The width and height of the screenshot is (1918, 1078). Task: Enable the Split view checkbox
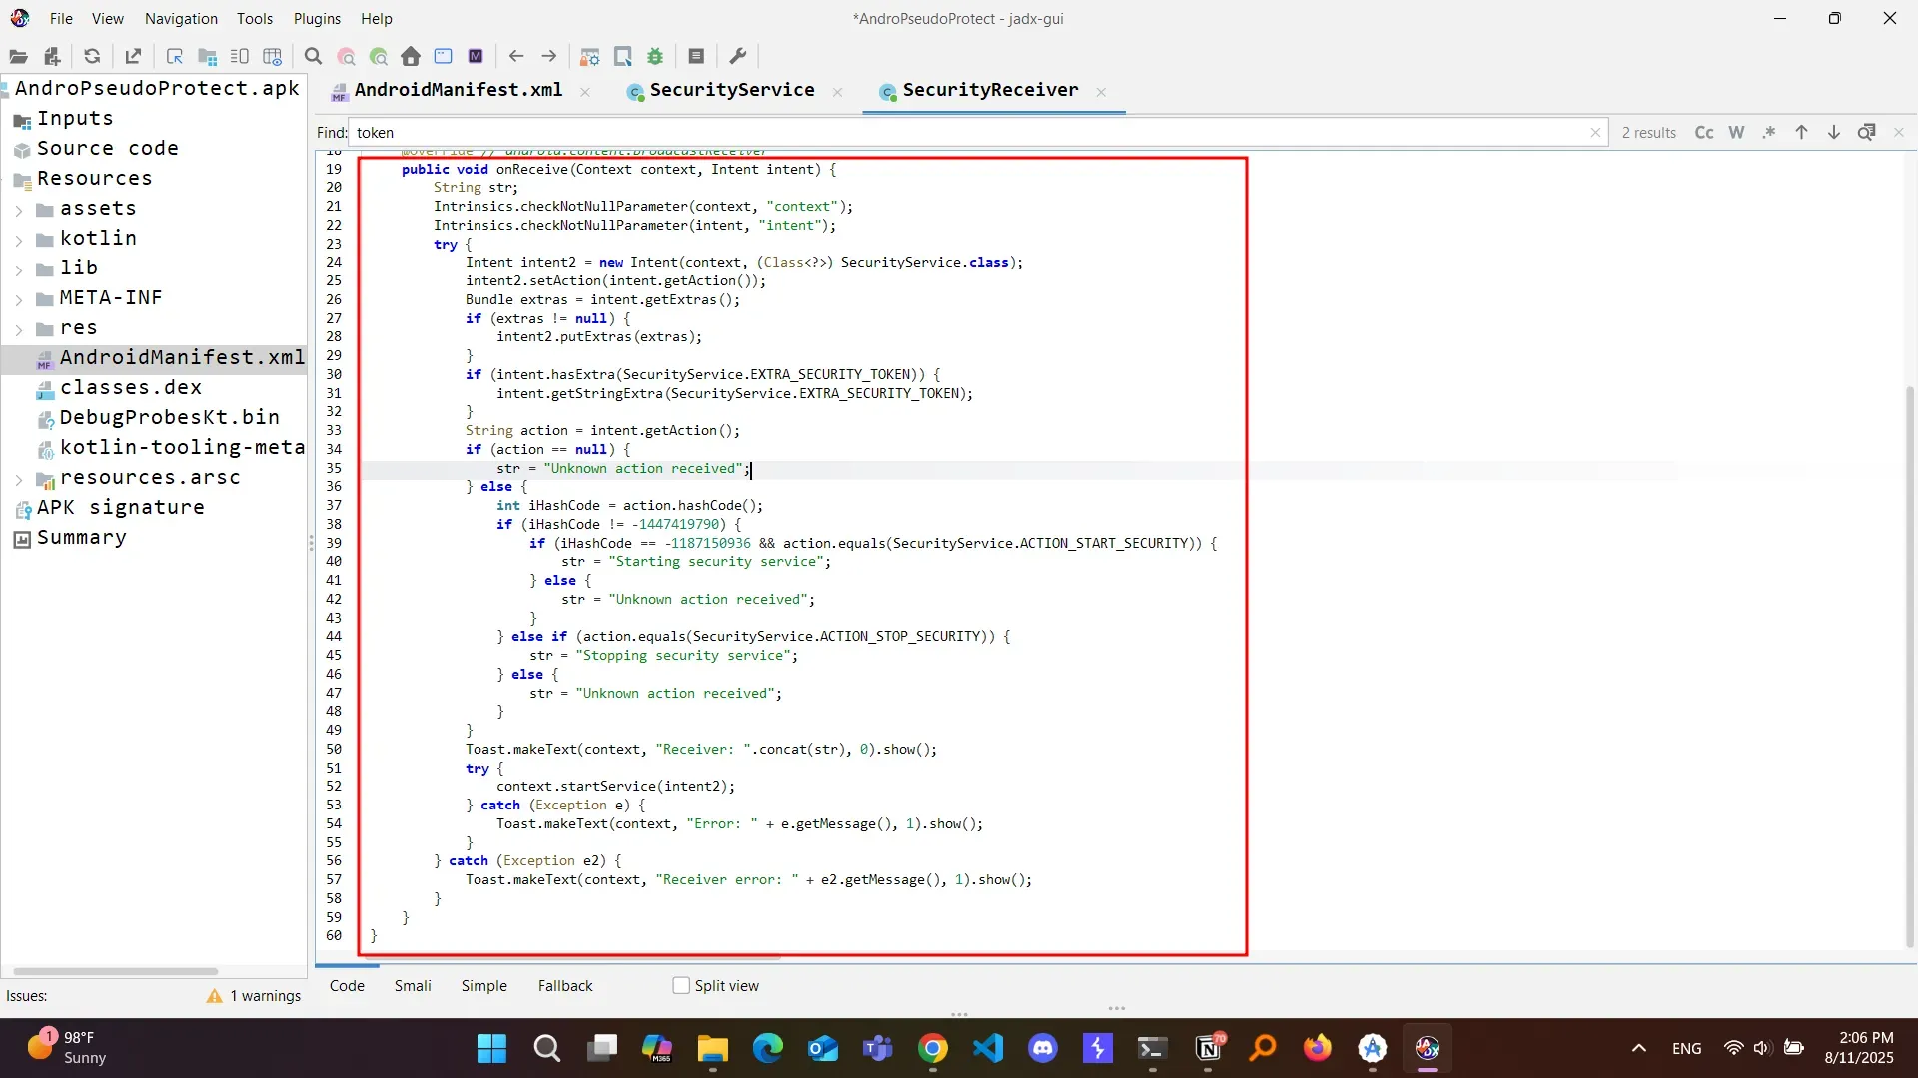click(681, 986)
